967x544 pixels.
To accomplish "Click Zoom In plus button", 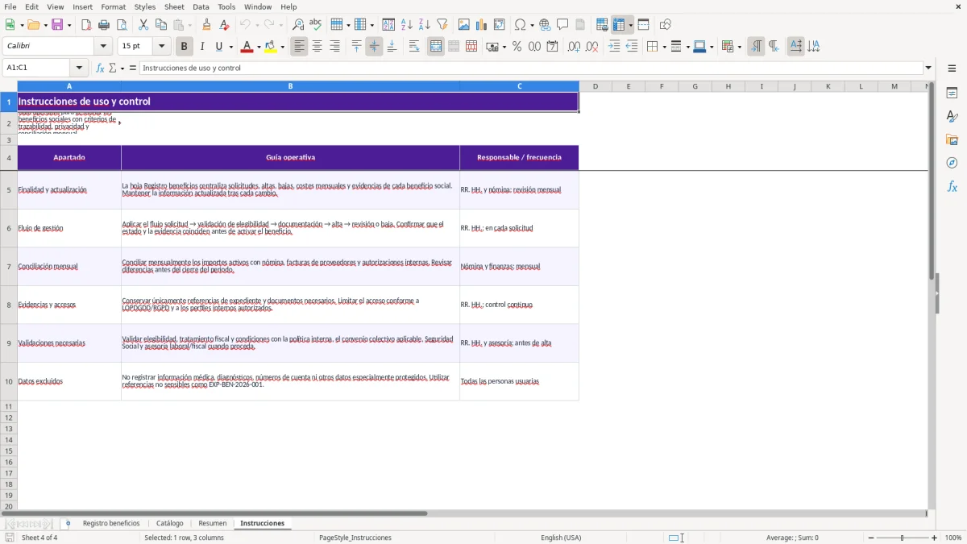I will (x=935, y=538).
